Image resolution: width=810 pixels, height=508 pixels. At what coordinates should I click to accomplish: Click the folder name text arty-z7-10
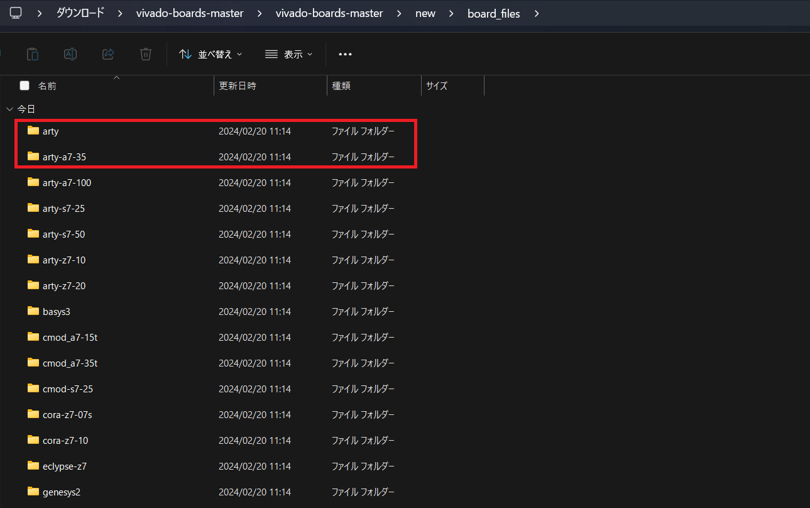coord(64,260)
